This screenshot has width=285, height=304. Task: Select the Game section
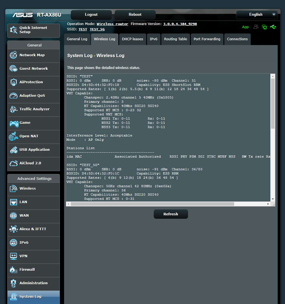coord(25,123)
